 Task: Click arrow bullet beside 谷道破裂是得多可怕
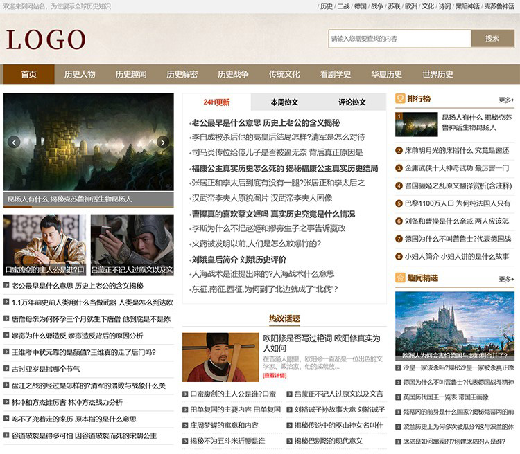(6, 435)
